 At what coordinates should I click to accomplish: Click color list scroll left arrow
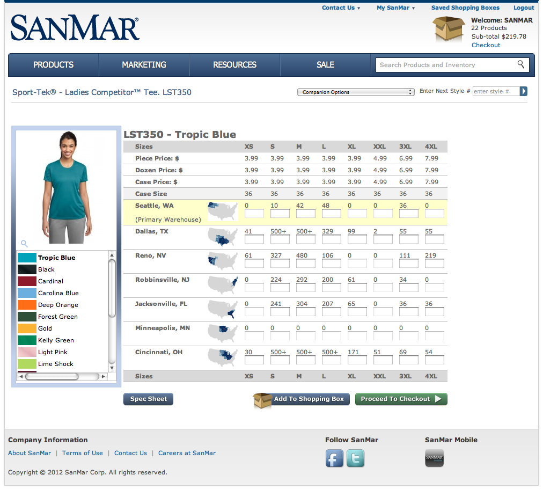[21, 376]
